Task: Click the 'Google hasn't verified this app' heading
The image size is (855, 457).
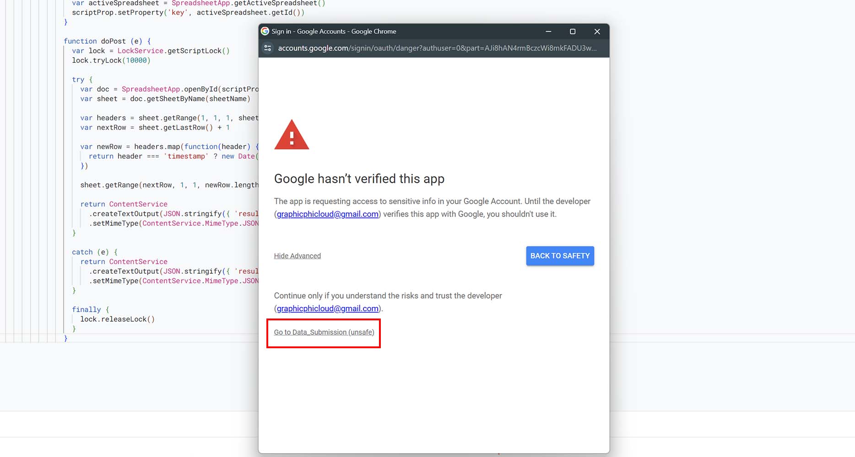Action: point(359,179)
